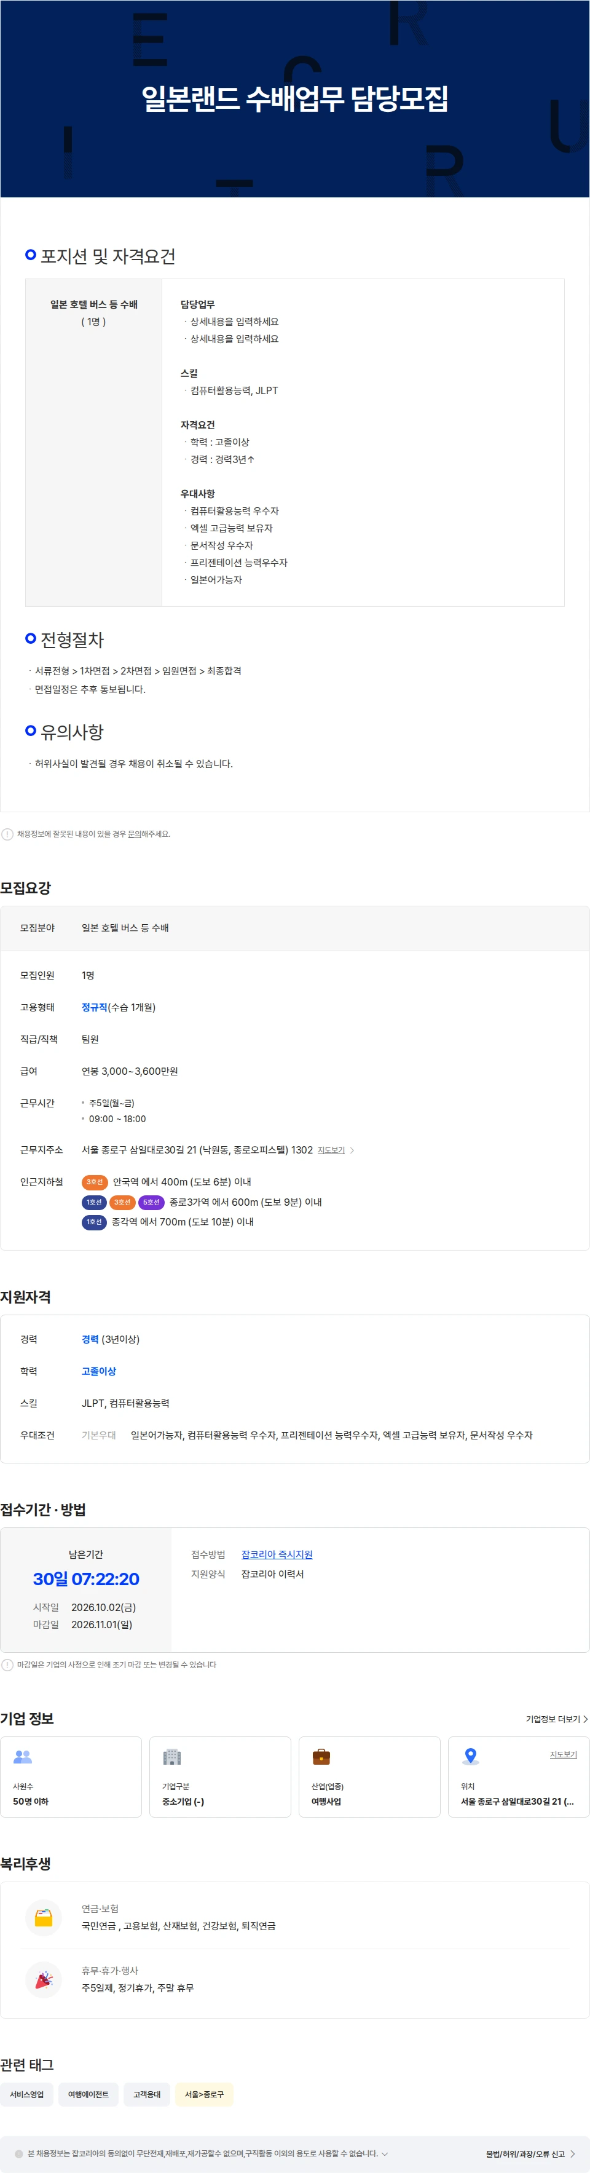Open 지도보기 link in the 위치 card
Image resolution: width=590 pixels, height=2173 pixels.
pyautogui.click(x=563, y=1755)
